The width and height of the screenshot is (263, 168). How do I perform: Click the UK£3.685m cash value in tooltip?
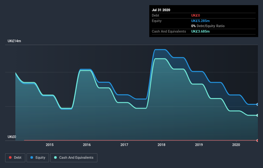point(201,31)
